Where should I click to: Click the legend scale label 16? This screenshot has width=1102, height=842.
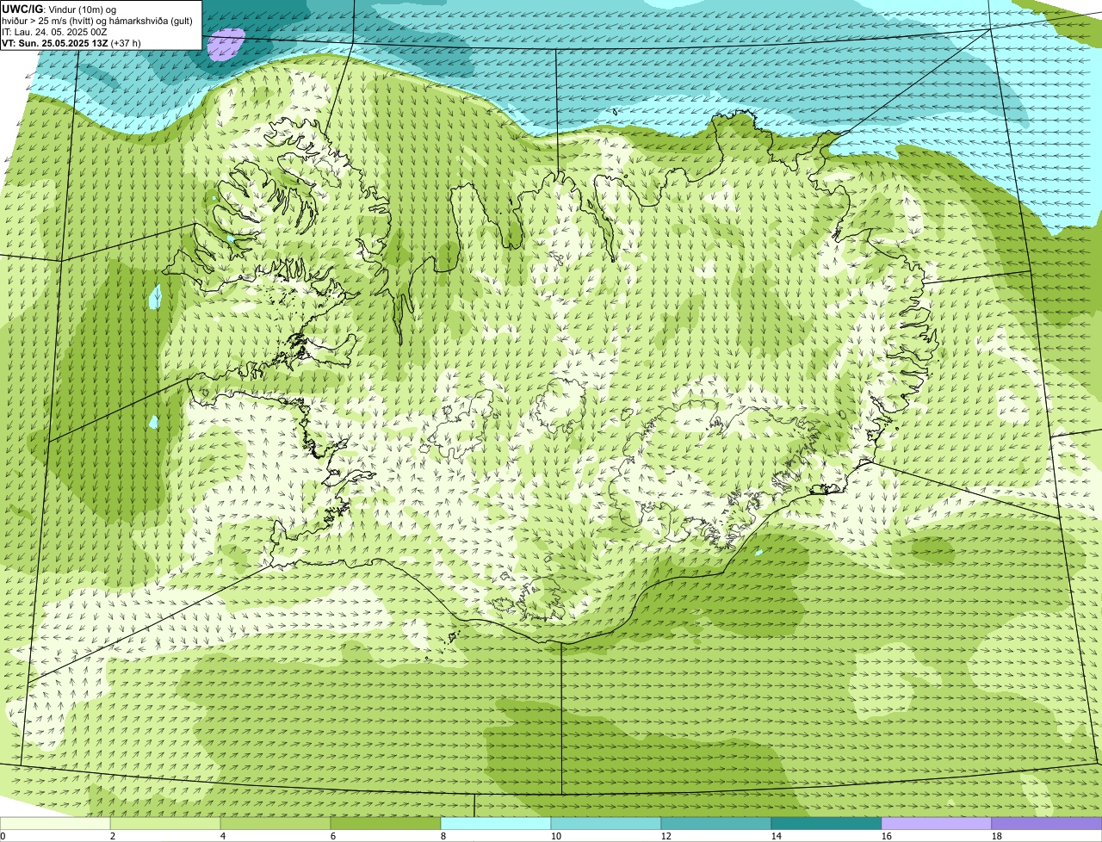(x=887, y=836)
